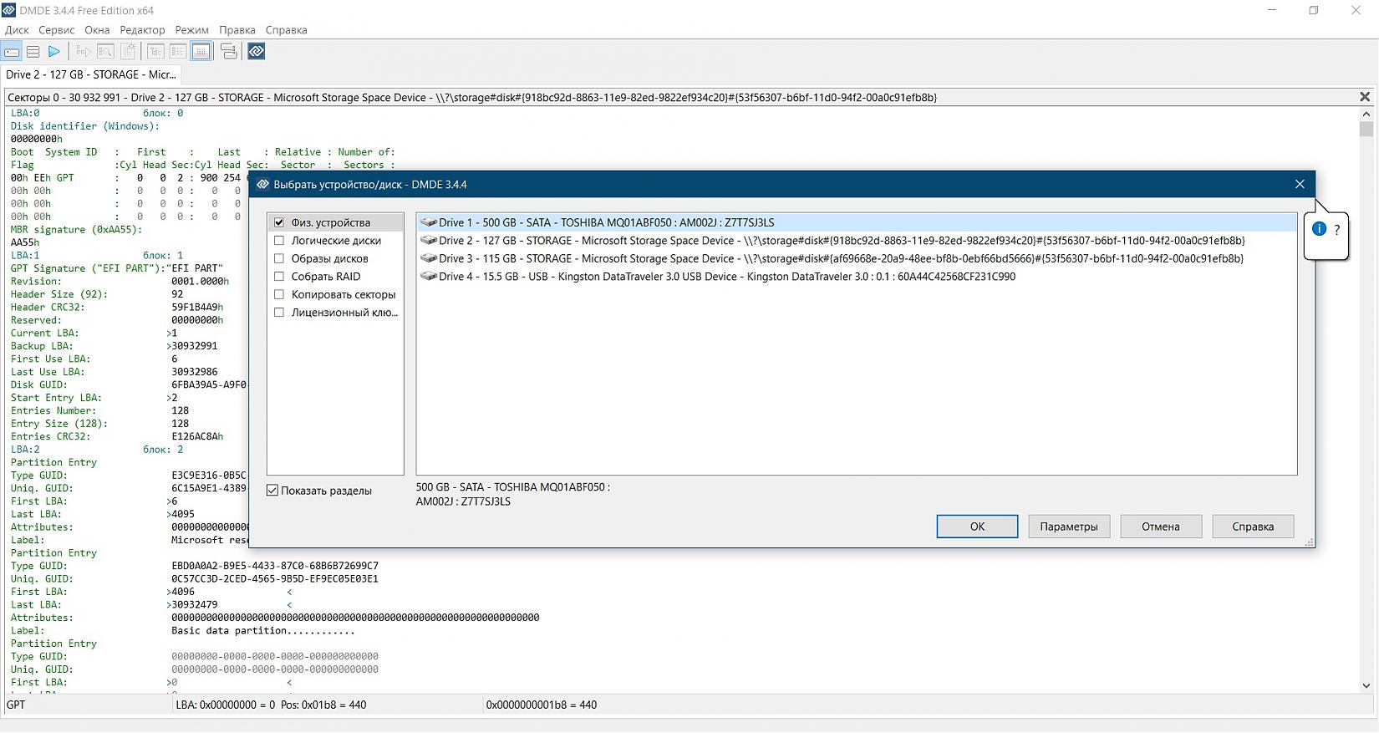Open the Редактор menu
This screenshot has height=733, width=1379.
pyautogui.click(x=143, y=30)
